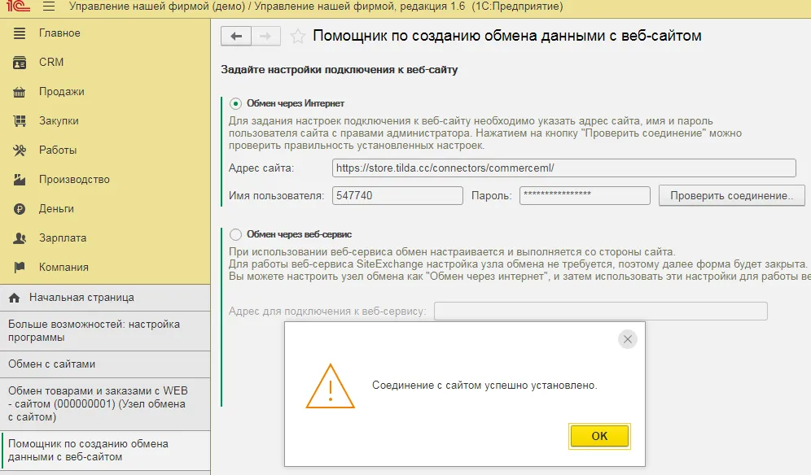Click text Соединение с сайтом успешно установлено

tap(484, 386)
